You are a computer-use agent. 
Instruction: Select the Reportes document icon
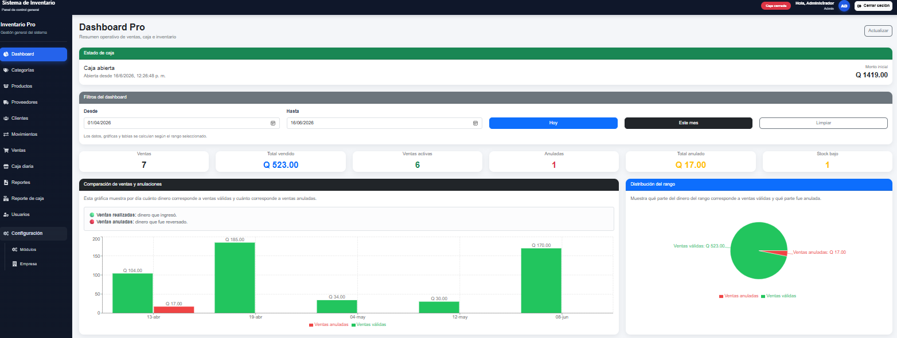(x=6, y=182)
